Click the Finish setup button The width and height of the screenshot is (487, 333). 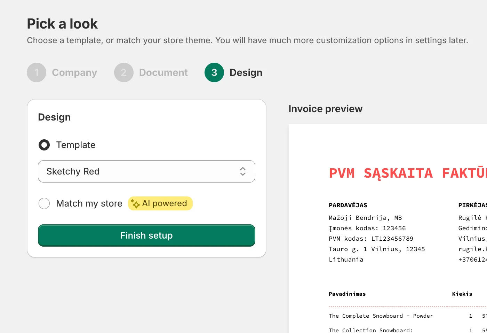tap(146, 235)
